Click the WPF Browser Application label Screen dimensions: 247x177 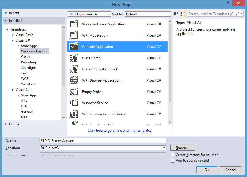click(101, 80)
